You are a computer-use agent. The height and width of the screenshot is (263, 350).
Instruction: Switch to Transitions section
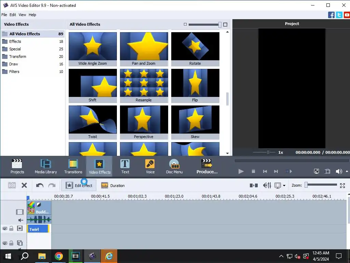coord(73,166)
